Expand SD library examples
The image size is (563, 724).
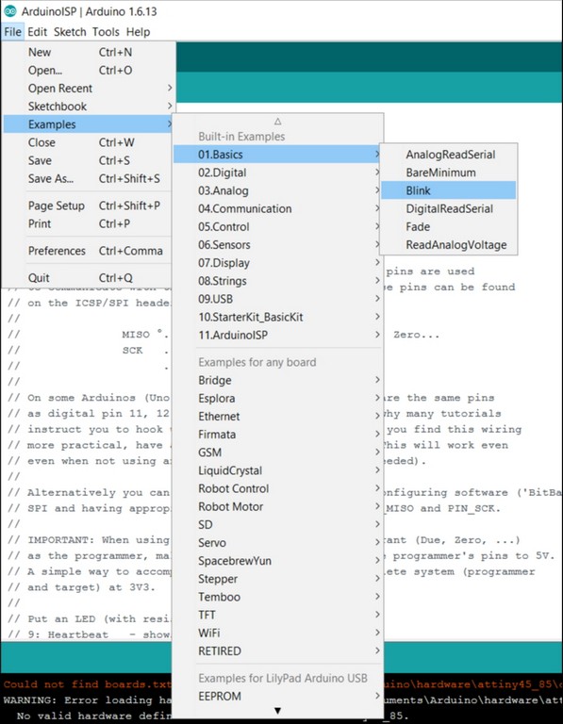point(277,524)
